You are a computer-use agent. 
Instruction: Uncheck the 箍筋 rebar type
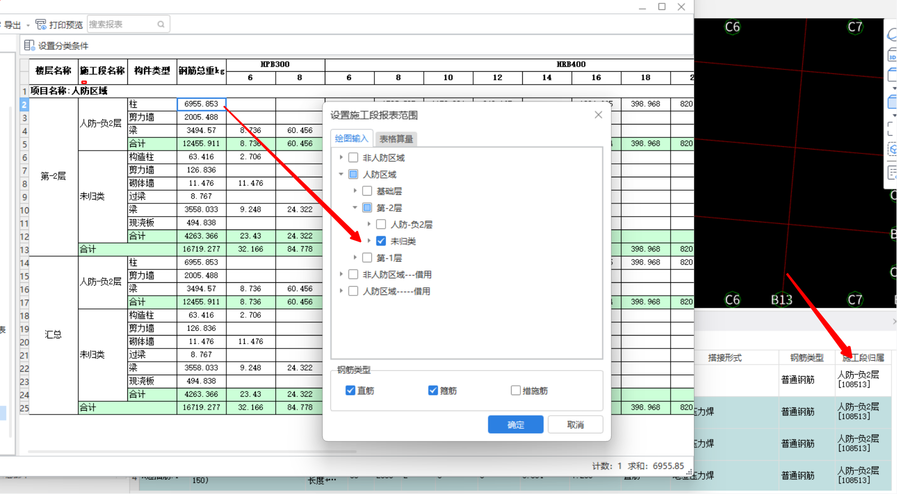tap(433, 391)
